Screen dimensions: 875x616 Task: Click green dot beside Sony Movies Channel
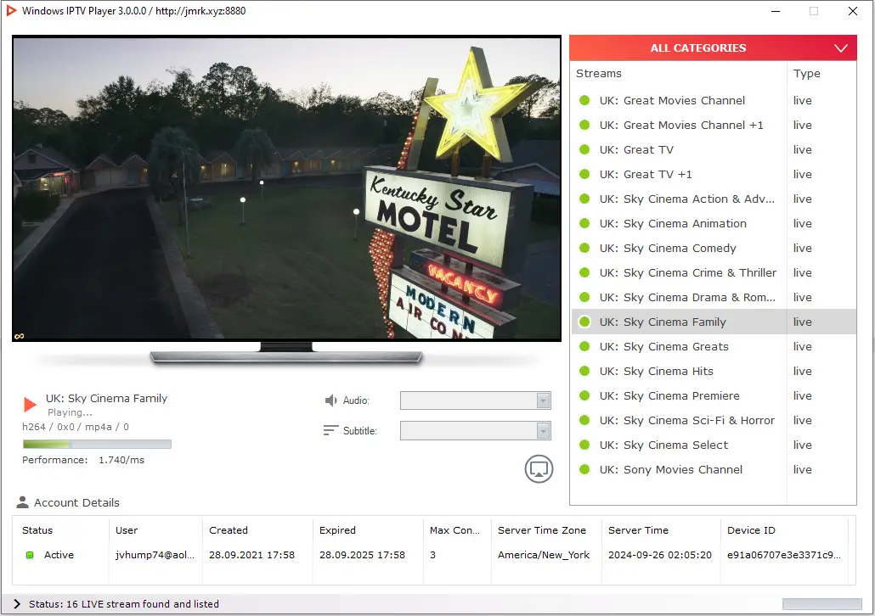pos(584,469)
